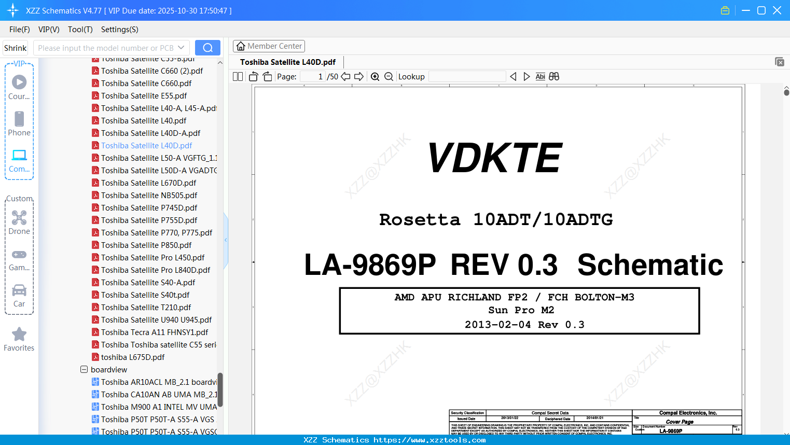The height and width of the screenshot is (445, 790).
Task: Select Toshiba Satellite L40D.pdf in the list
Action: point(146,146)
